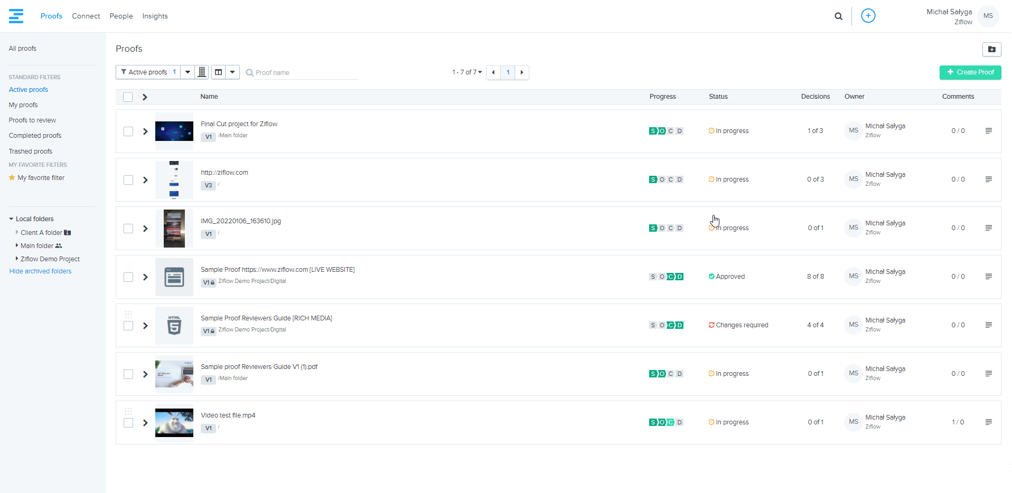
Task: Check Reviewers Guide RICH MEDIA checkbox
Action: click(x=128, y=326)
